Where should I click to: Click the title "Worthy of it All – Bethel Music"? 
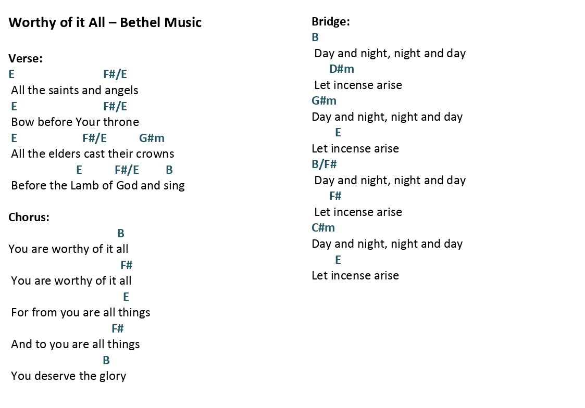coord(105,23)
